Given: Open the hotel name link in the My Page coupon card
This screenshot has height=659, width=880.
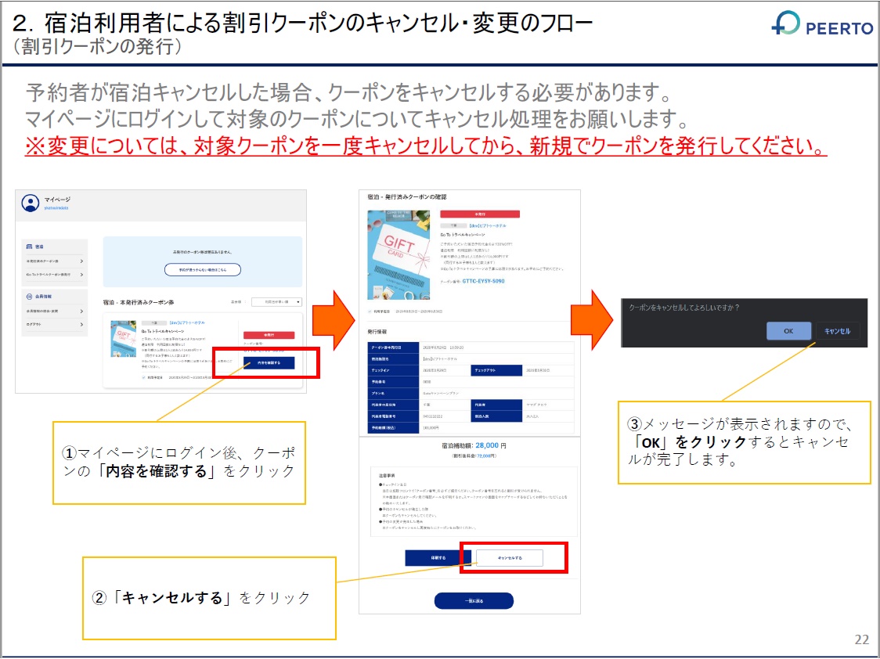Looking at the screenshot, I should (187, 323).
